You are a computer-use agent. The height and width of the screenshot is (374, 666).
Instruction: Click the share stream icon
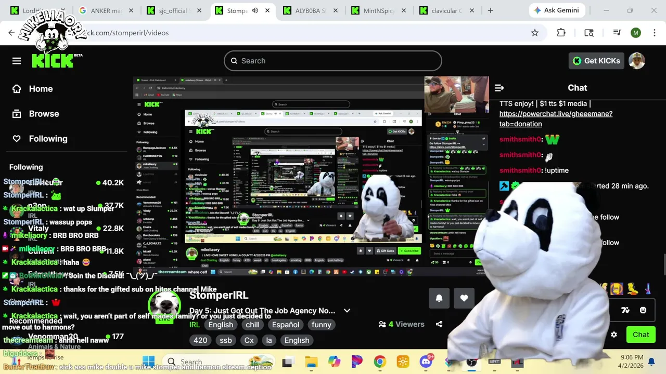coord(439,324)
